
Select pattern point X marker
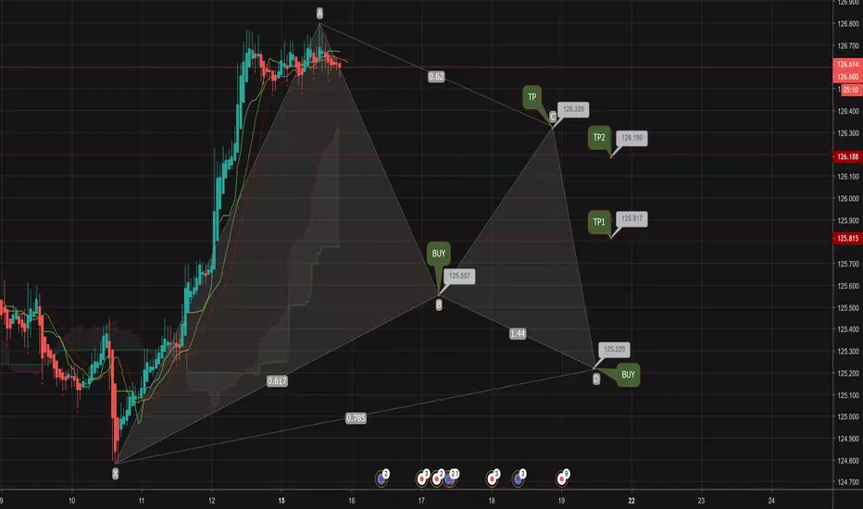(115, 473)
